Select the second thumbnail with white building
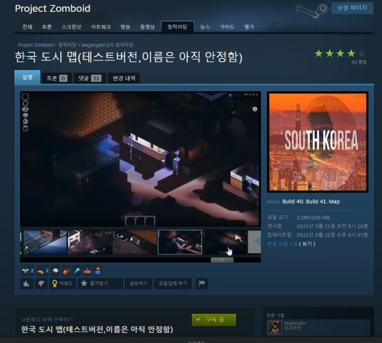Image resolution: width=382 pixels, height=343 pixels. pyautogui.click(x=90, y=242)
